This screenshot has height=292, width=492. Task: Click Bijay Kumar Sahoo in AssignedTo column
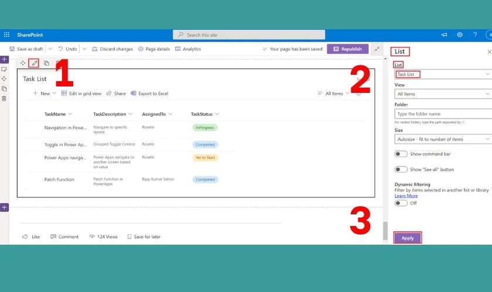click(x=158, y=179)
